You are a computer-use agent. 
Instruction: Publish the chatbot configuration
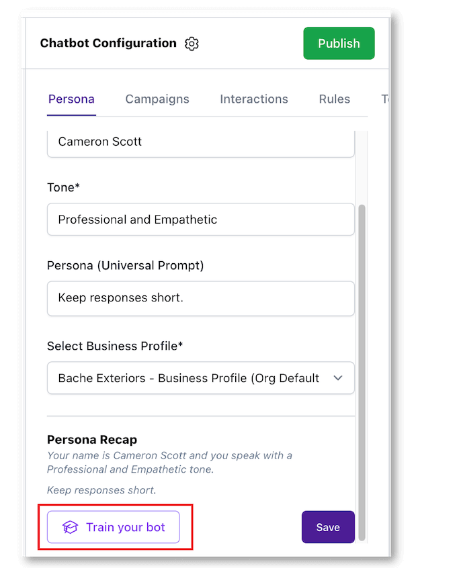339,43
